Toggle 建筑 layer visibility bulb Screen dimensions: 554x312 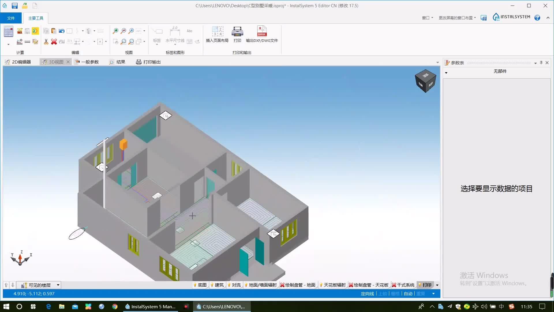212,285
